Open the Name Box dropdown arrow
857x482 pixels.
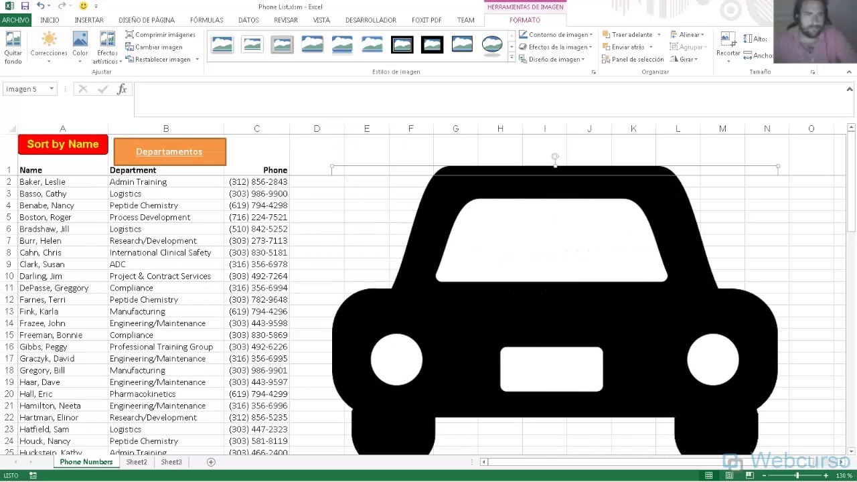(x=51, y=89)
